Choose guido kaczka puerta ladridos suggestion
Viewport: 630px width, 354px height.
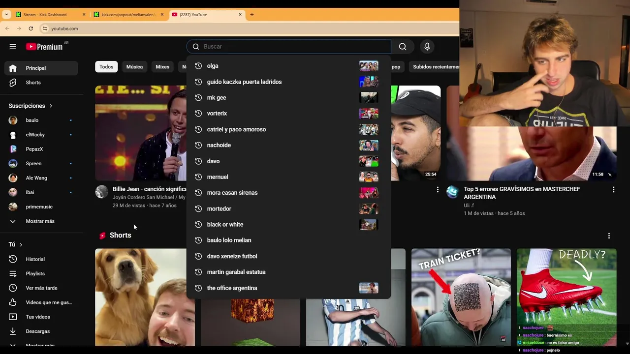(288, 82)
